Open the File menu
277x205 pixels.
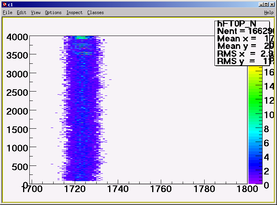pyautogui.click(x=7, y=13)
